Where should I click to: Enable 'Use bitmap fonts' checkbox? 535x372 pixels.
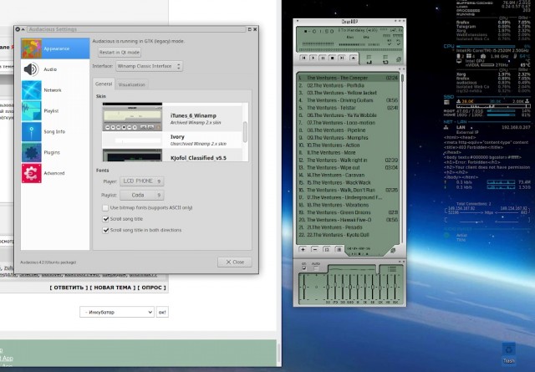pos(105,207)
